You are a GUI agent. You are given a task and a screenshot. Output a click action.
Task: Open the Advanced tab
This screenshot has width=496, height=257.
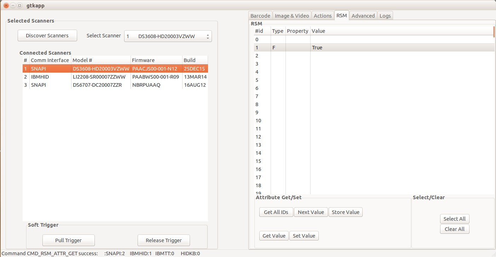point(363,16)
